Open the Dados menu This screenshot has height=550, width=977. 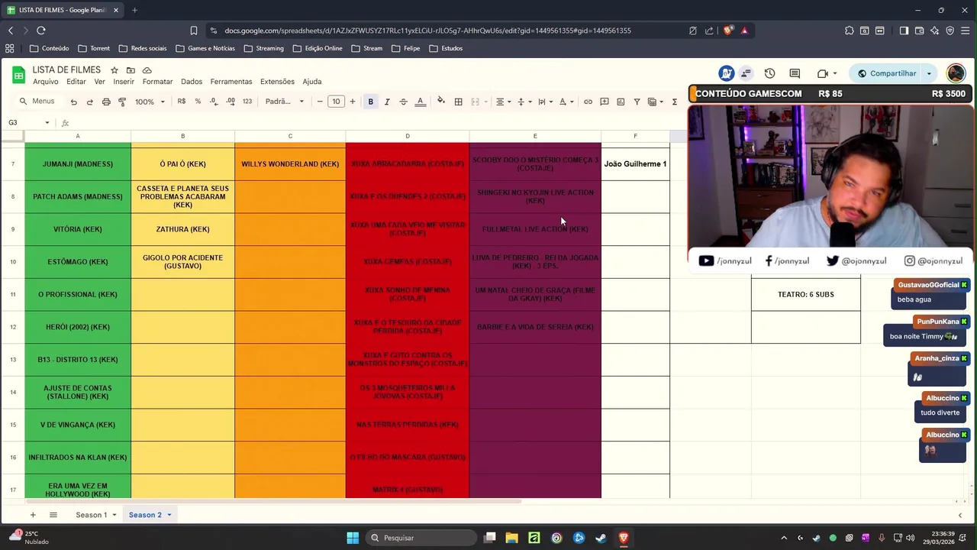click(x=192, y=82)
